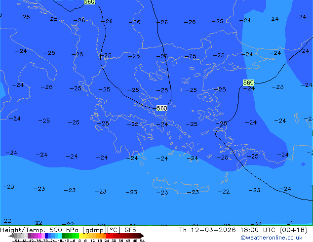The image size is (313, 242).
Task: Click the [gdmp] unit label in the caption
Action: (95, 230)
